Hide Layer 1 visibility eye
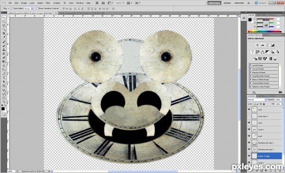Screen dimensions: 285x173 point(249,129)
